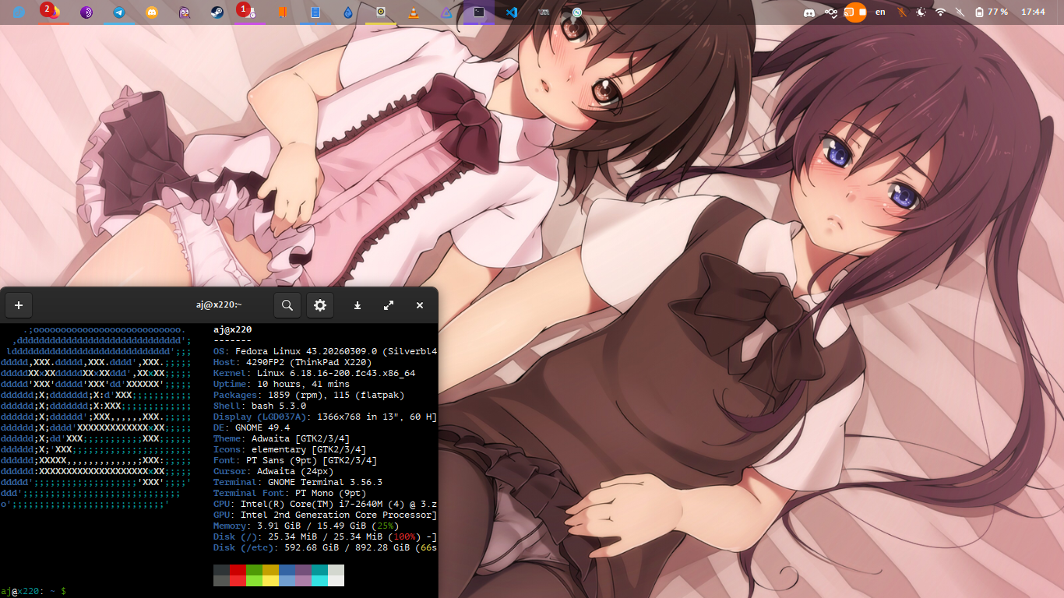
Task: Click the red swatch in upper palette row
Action: pyautogui.click(x=238, y=571)
